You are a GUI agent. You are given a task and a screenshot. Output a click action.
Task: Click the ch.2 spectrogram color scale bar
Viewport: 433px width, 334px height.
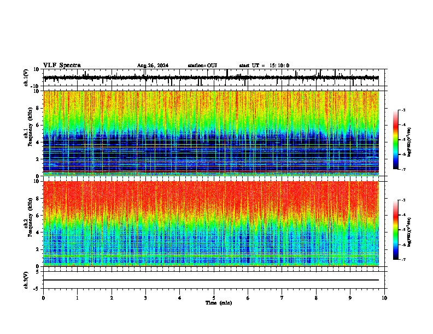click(395, 230)
